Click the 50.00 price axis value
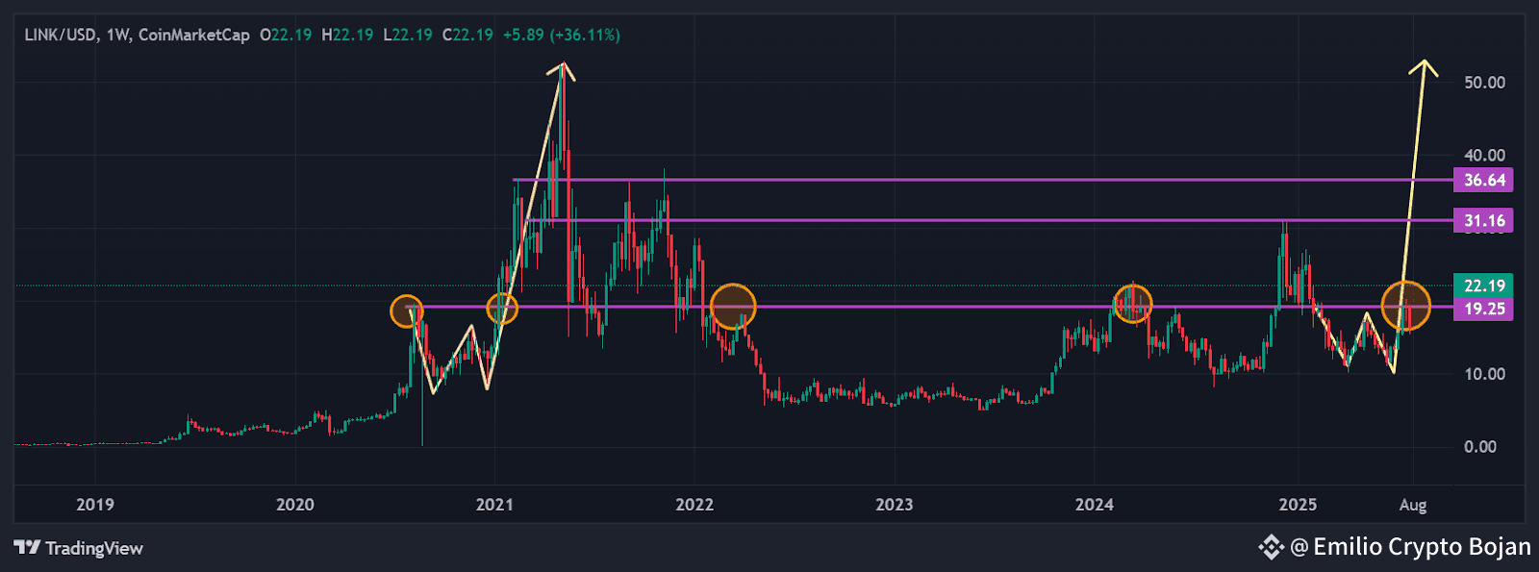The width and height of the screenshot is (1539, 572). pos(1484,83)
